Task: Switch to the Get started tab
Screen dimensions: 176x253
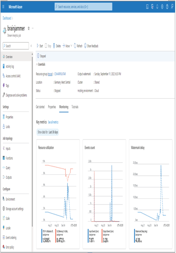Action: coord(40,107)
